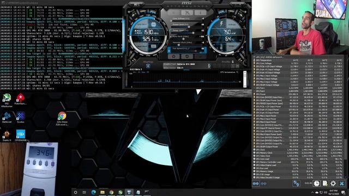
Task: Select the GPU Memory Clock sensor row
Action: [298, 153]
